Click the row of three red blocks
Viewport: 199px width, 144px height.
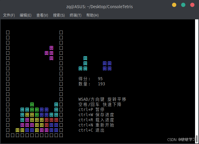click(x=51, y=120)
